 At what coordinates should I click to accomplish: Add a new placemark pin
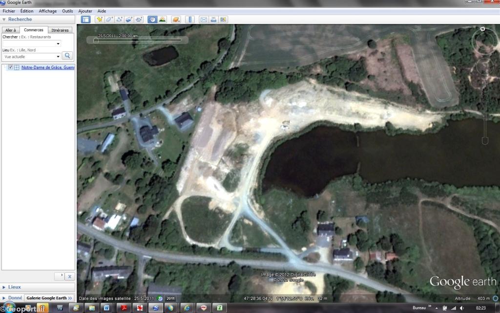[100, 20]
